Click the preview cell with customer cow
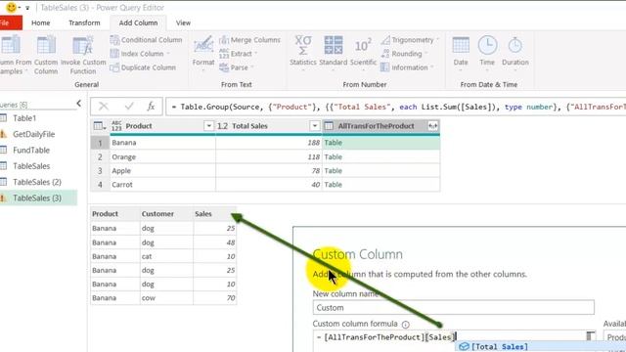 point(166,298)
